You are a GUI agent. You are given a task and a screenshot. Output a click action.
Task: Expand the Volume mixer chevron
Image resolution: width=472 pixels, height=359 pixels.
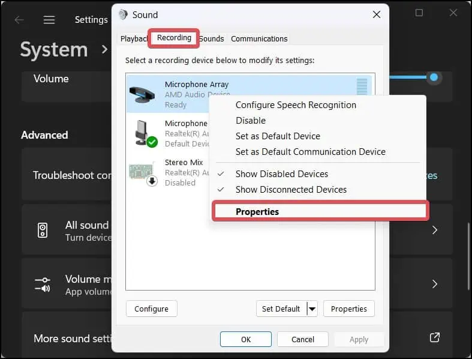(435, 284)
